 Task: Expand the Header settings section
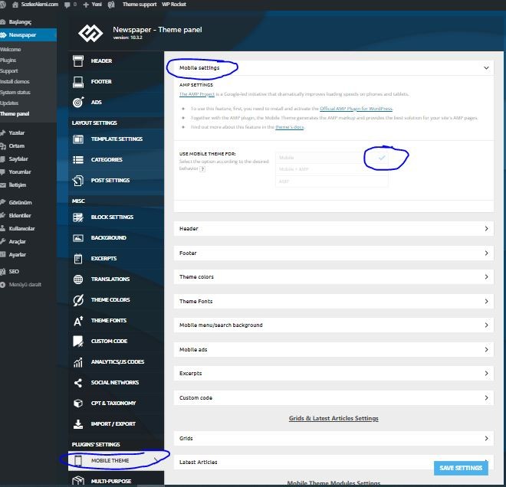[x=333, y=228]
